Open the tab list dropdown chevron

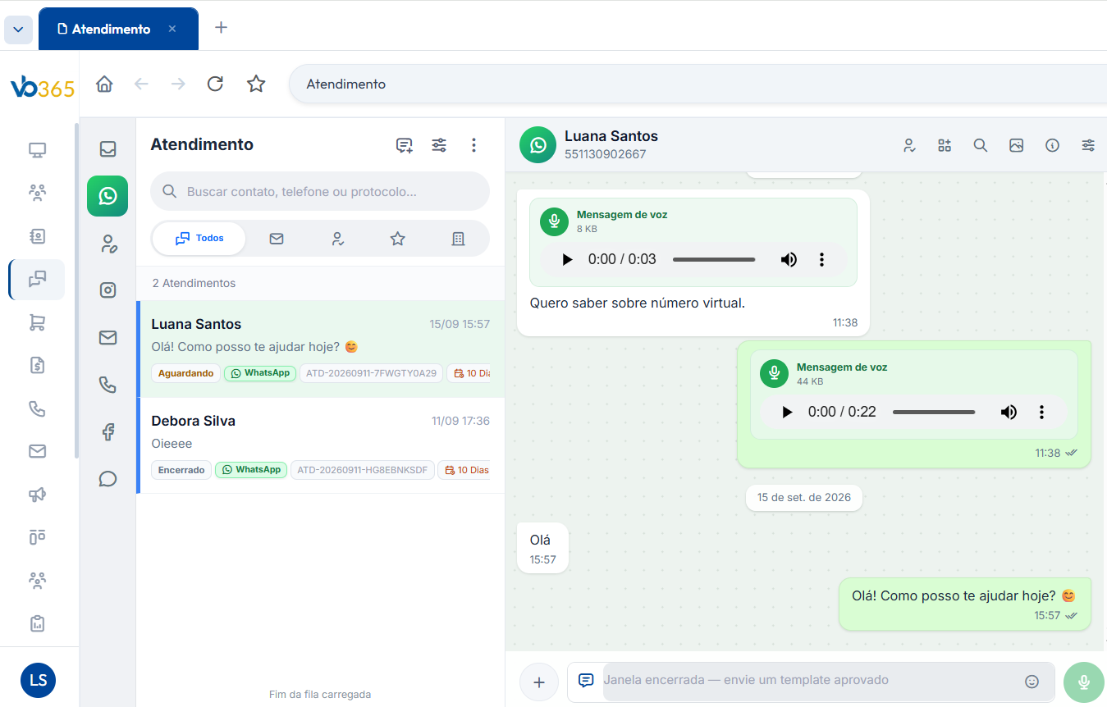coord(19,30)
